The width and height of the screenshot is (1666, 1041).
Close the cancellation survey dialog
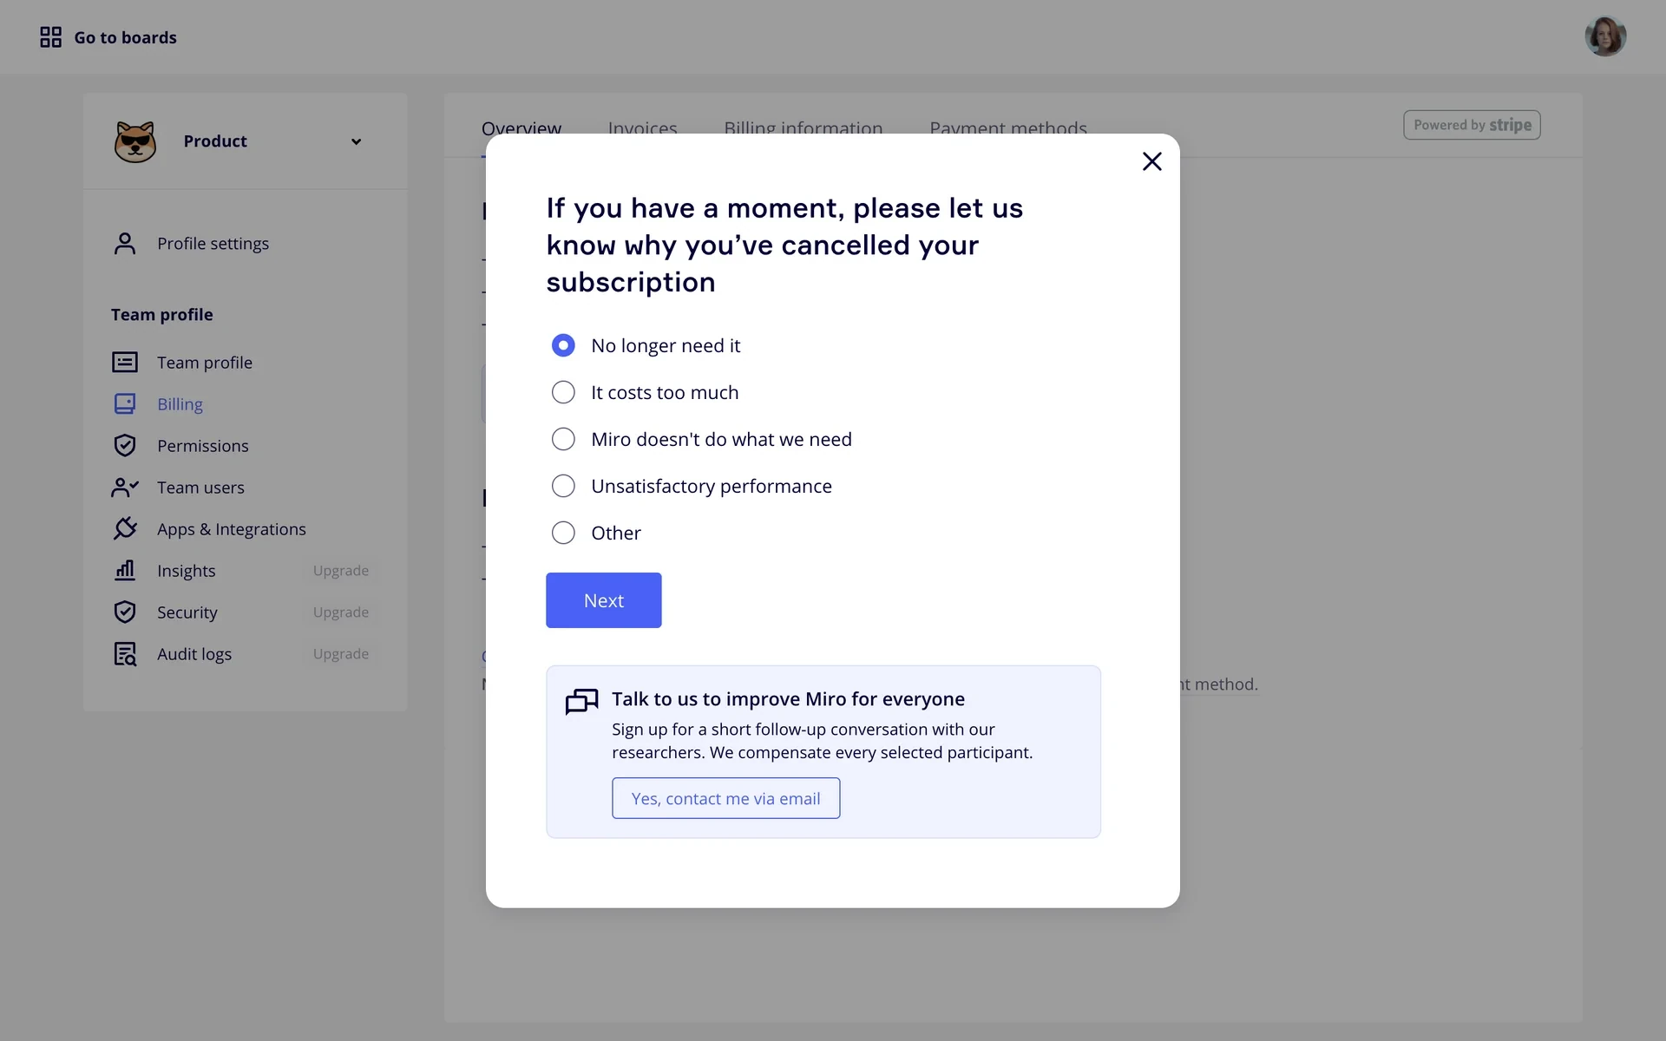pyautogui.click(x=1151, y=161)
